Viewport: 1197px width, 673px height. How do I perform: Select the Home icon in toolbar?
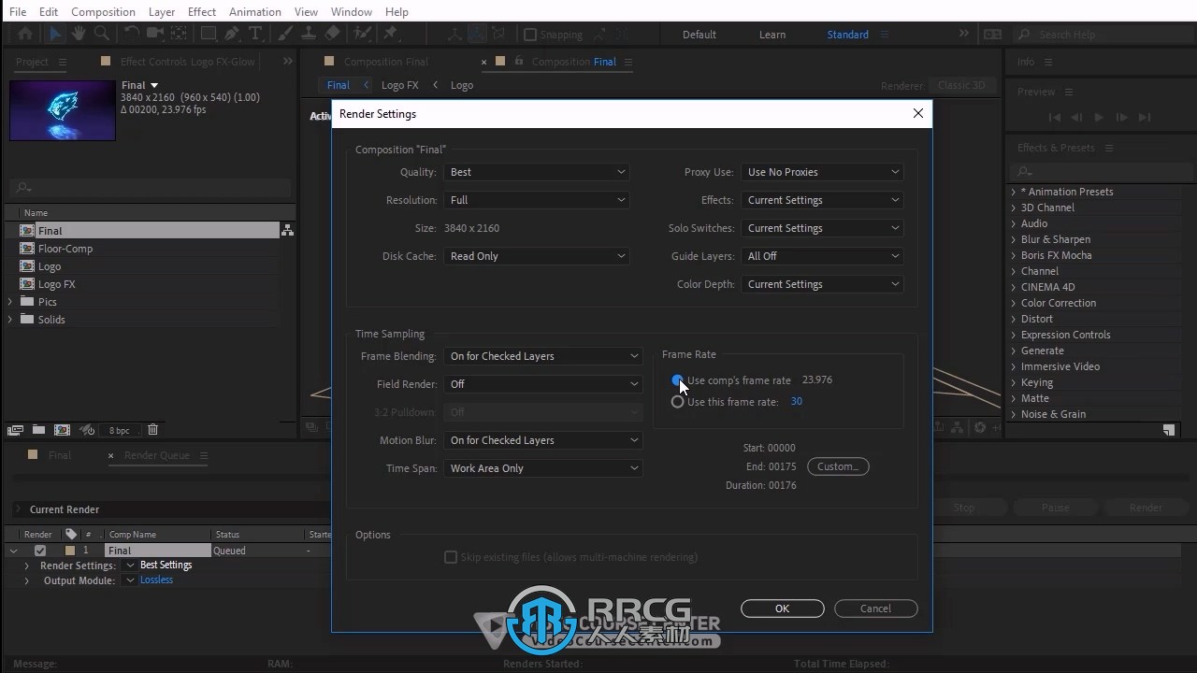(x=25, y=34)
